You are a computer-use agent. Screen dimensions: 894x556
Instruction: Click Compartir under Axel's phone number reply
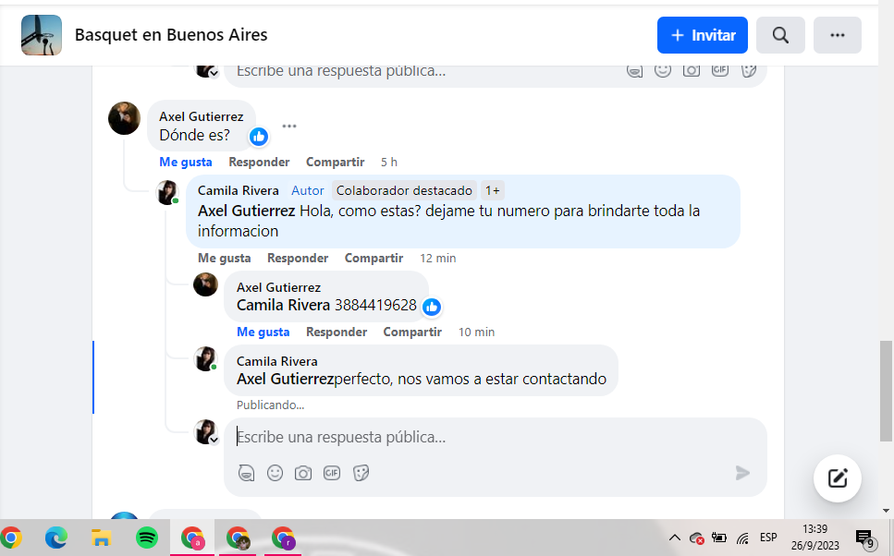point(412,332)
